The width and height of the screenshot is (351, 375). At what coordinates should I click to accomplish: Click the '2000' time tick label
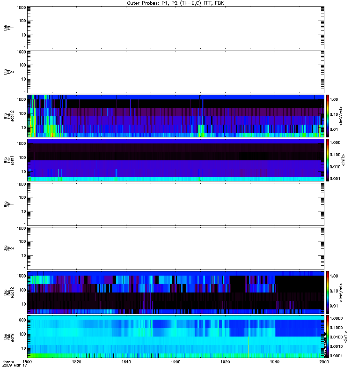(324, 361)
